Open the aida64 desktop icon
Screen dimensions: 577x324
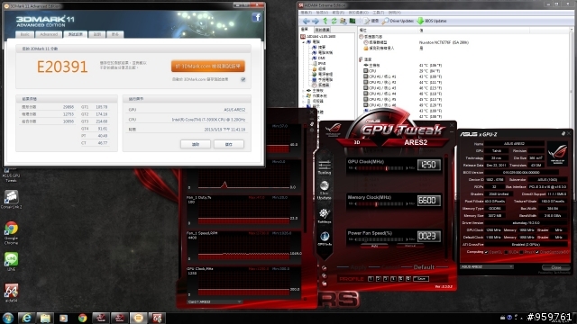pos(11,292)
